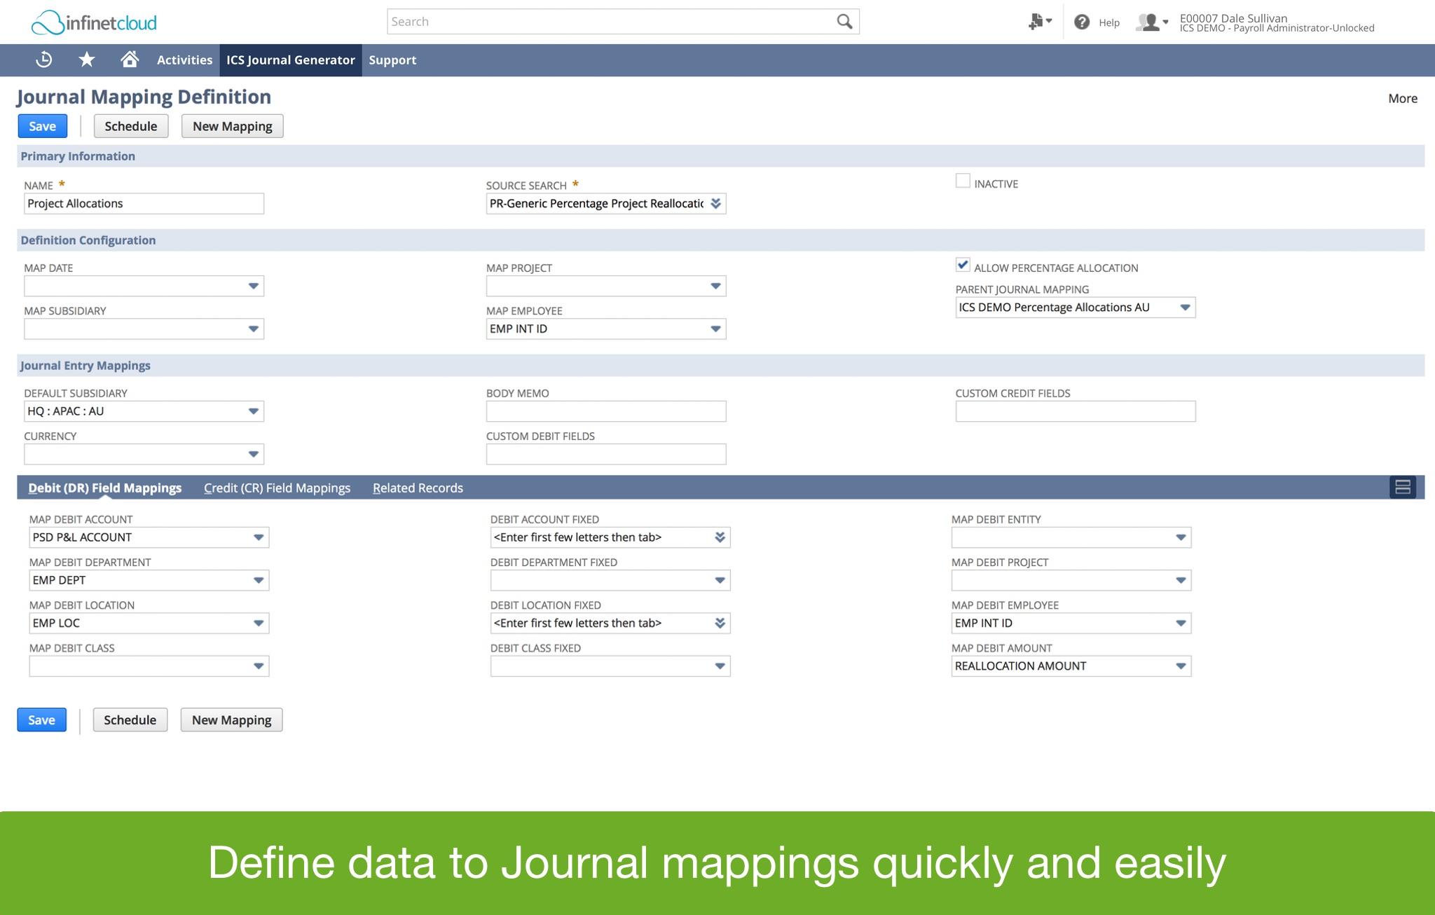Image resolution: width=1435 pixels, height=915 pixels.
Task: Click the bottom New Mapping button
Action: [x=231, y=720]
